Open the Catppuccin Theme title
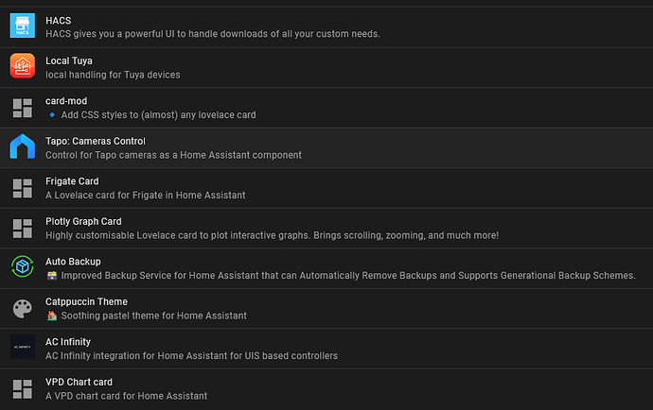Viewport: 653px width, 410px height. pyautogui.click(x=86, y=301)
